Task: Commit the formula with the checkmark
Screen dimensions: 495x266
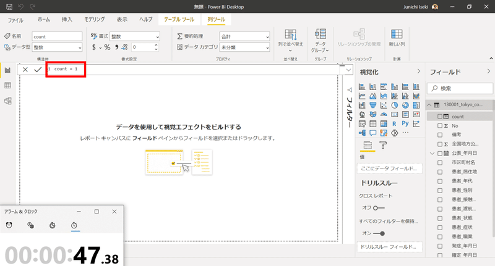Action: (x=38, y=70)
